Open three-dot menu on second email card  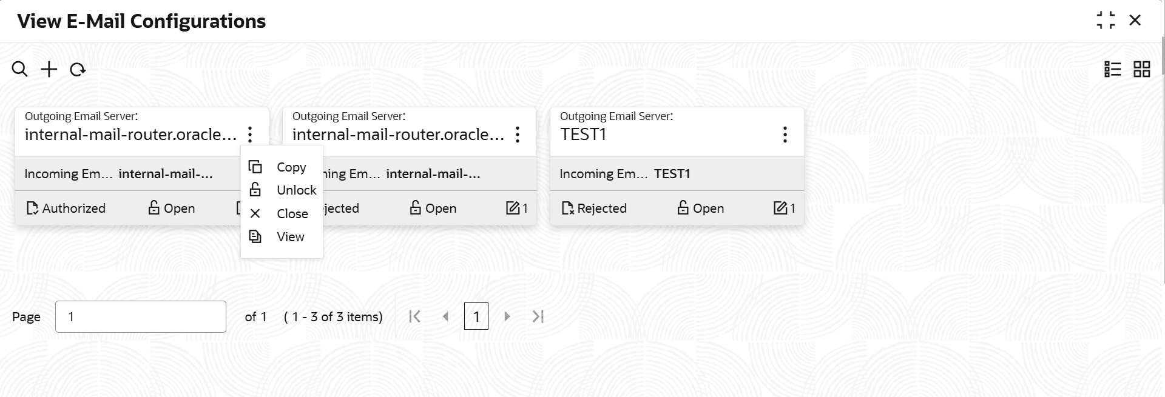(517, 135)
